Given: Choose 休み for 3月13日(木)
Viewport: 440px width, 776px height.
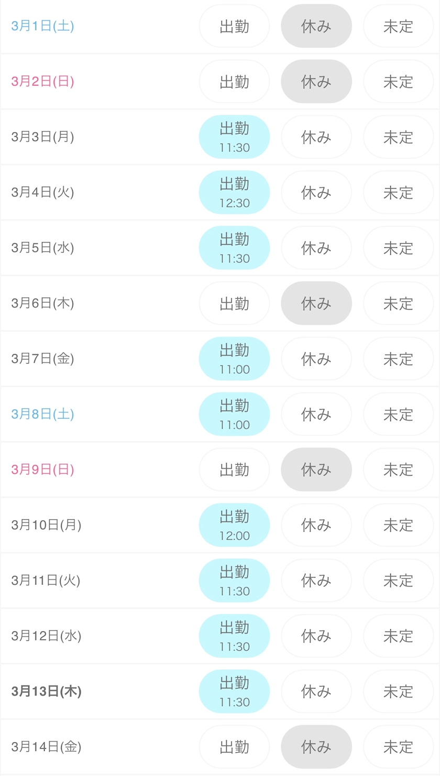Looking at the screenshot, I should (x=316, y=692).
